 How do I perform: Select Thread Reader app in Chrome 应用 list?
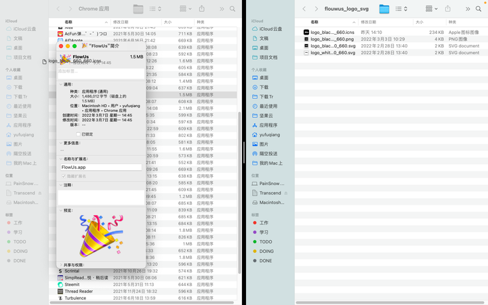pyautogui.click(x=79, y=291)
